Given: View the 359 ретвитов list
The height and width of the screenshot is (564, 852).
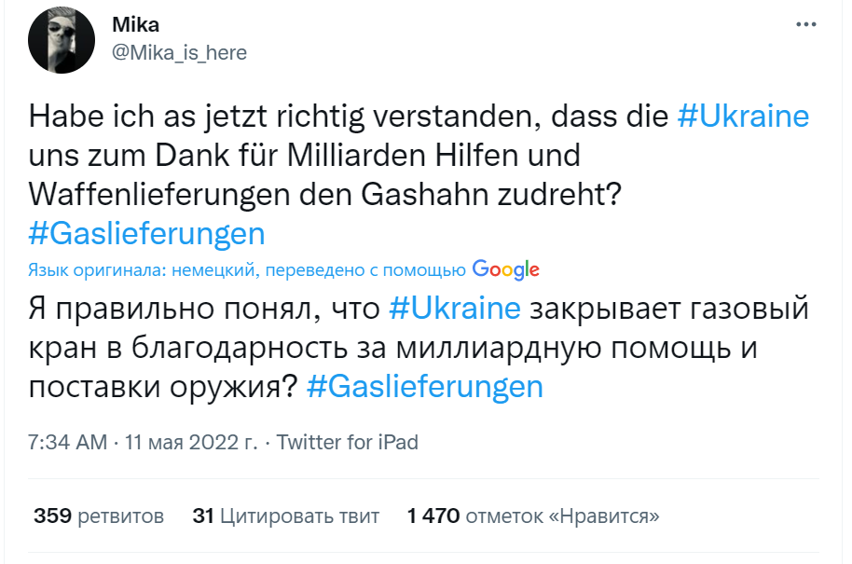Looking at the screenshot, I should coord(99,516).
